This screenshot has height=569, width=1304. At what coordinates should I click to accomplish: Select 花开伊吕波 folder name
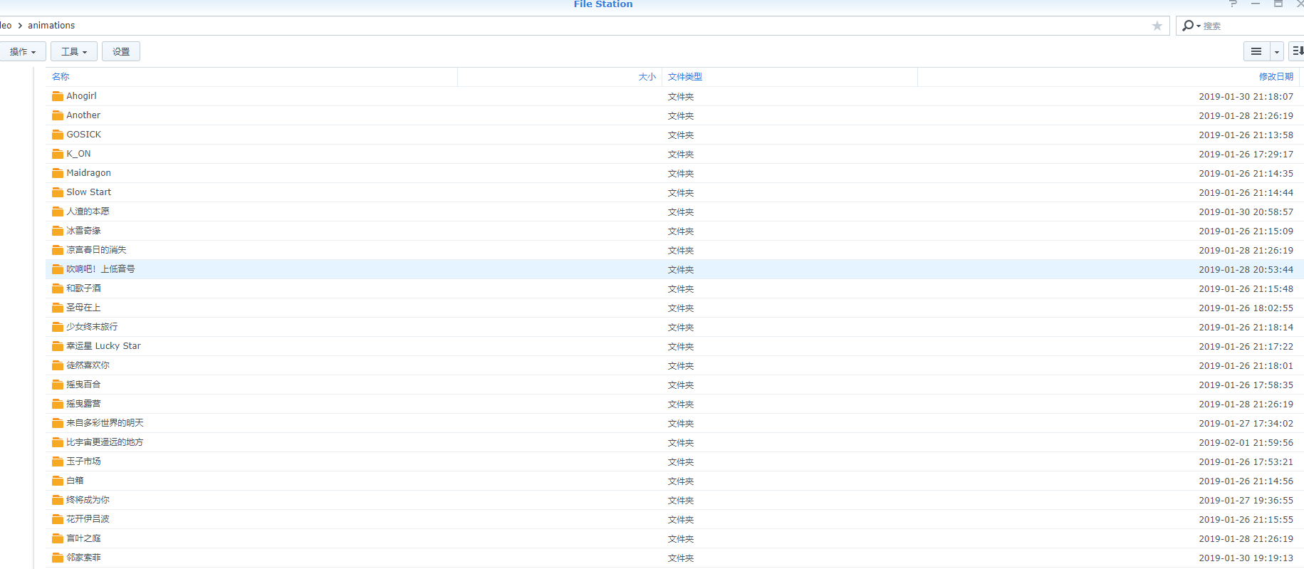[88, 519]
